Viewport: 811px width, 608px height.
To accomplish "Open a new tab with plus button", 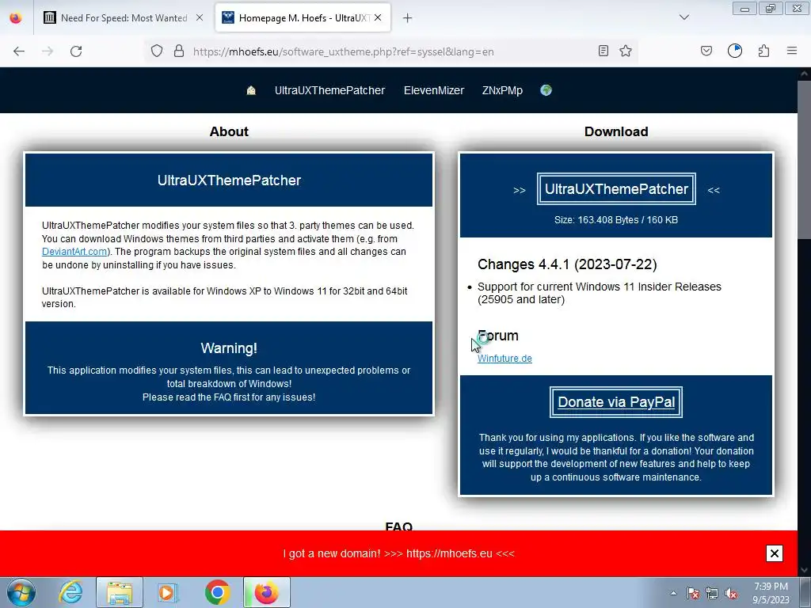I will coord(408,18).
